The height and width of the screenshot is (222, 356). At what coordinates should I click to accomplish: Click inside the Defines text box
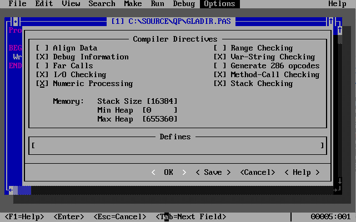click(178, 145)
